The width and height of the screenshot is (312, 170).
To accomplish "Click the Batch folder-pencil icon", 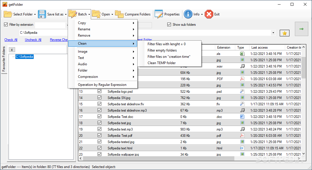I will [73, 14].
